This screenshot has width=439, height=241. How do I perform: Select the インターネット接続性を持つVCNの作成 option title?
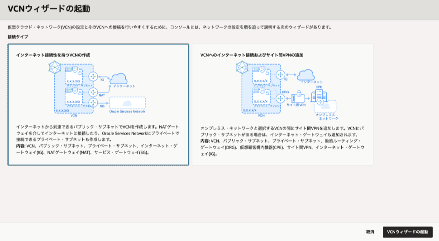click(53, 55)
